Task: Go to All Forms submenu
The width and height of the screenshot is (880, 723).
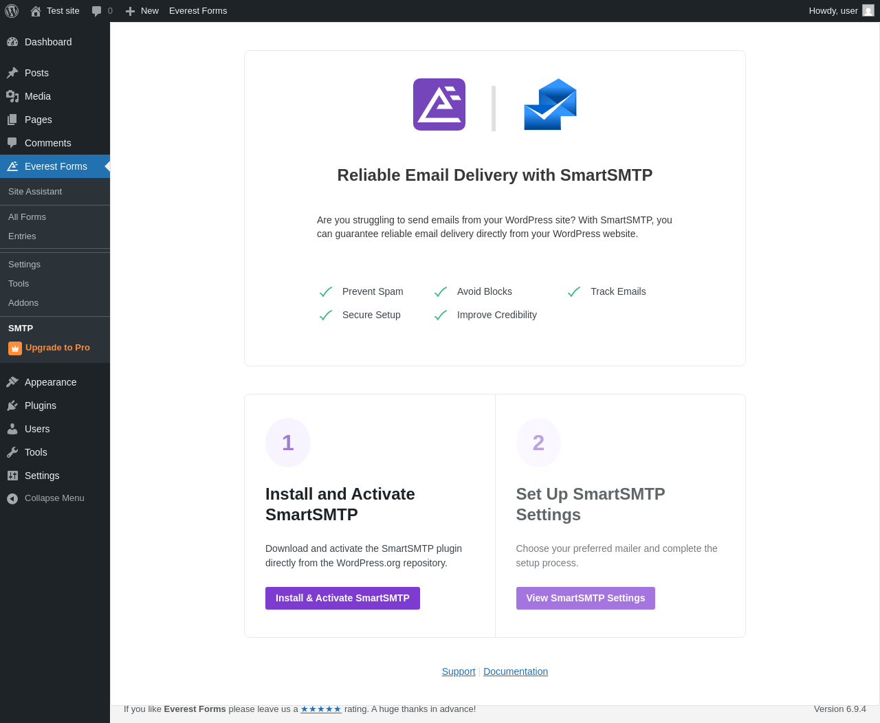Action: (27, 217)
